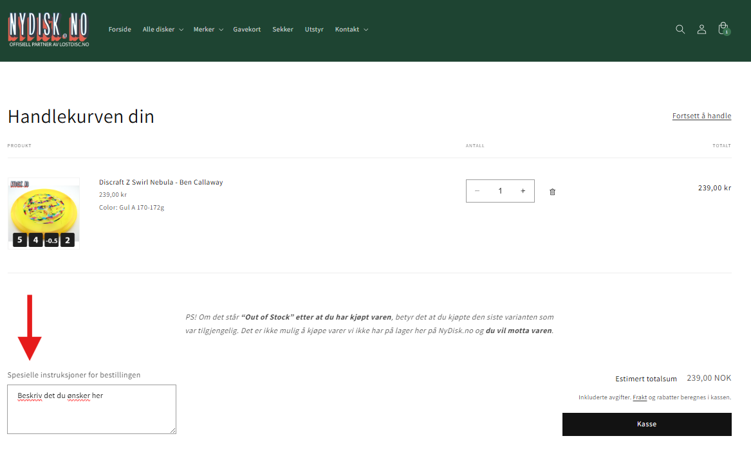Open the search magnifier icon

(680, 30)
